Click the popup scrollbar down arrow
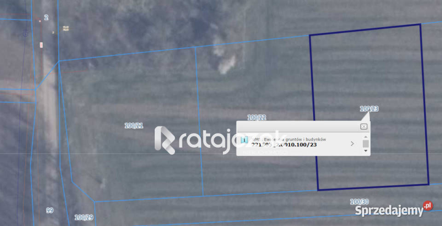442x226 pixels. point(366,151)
